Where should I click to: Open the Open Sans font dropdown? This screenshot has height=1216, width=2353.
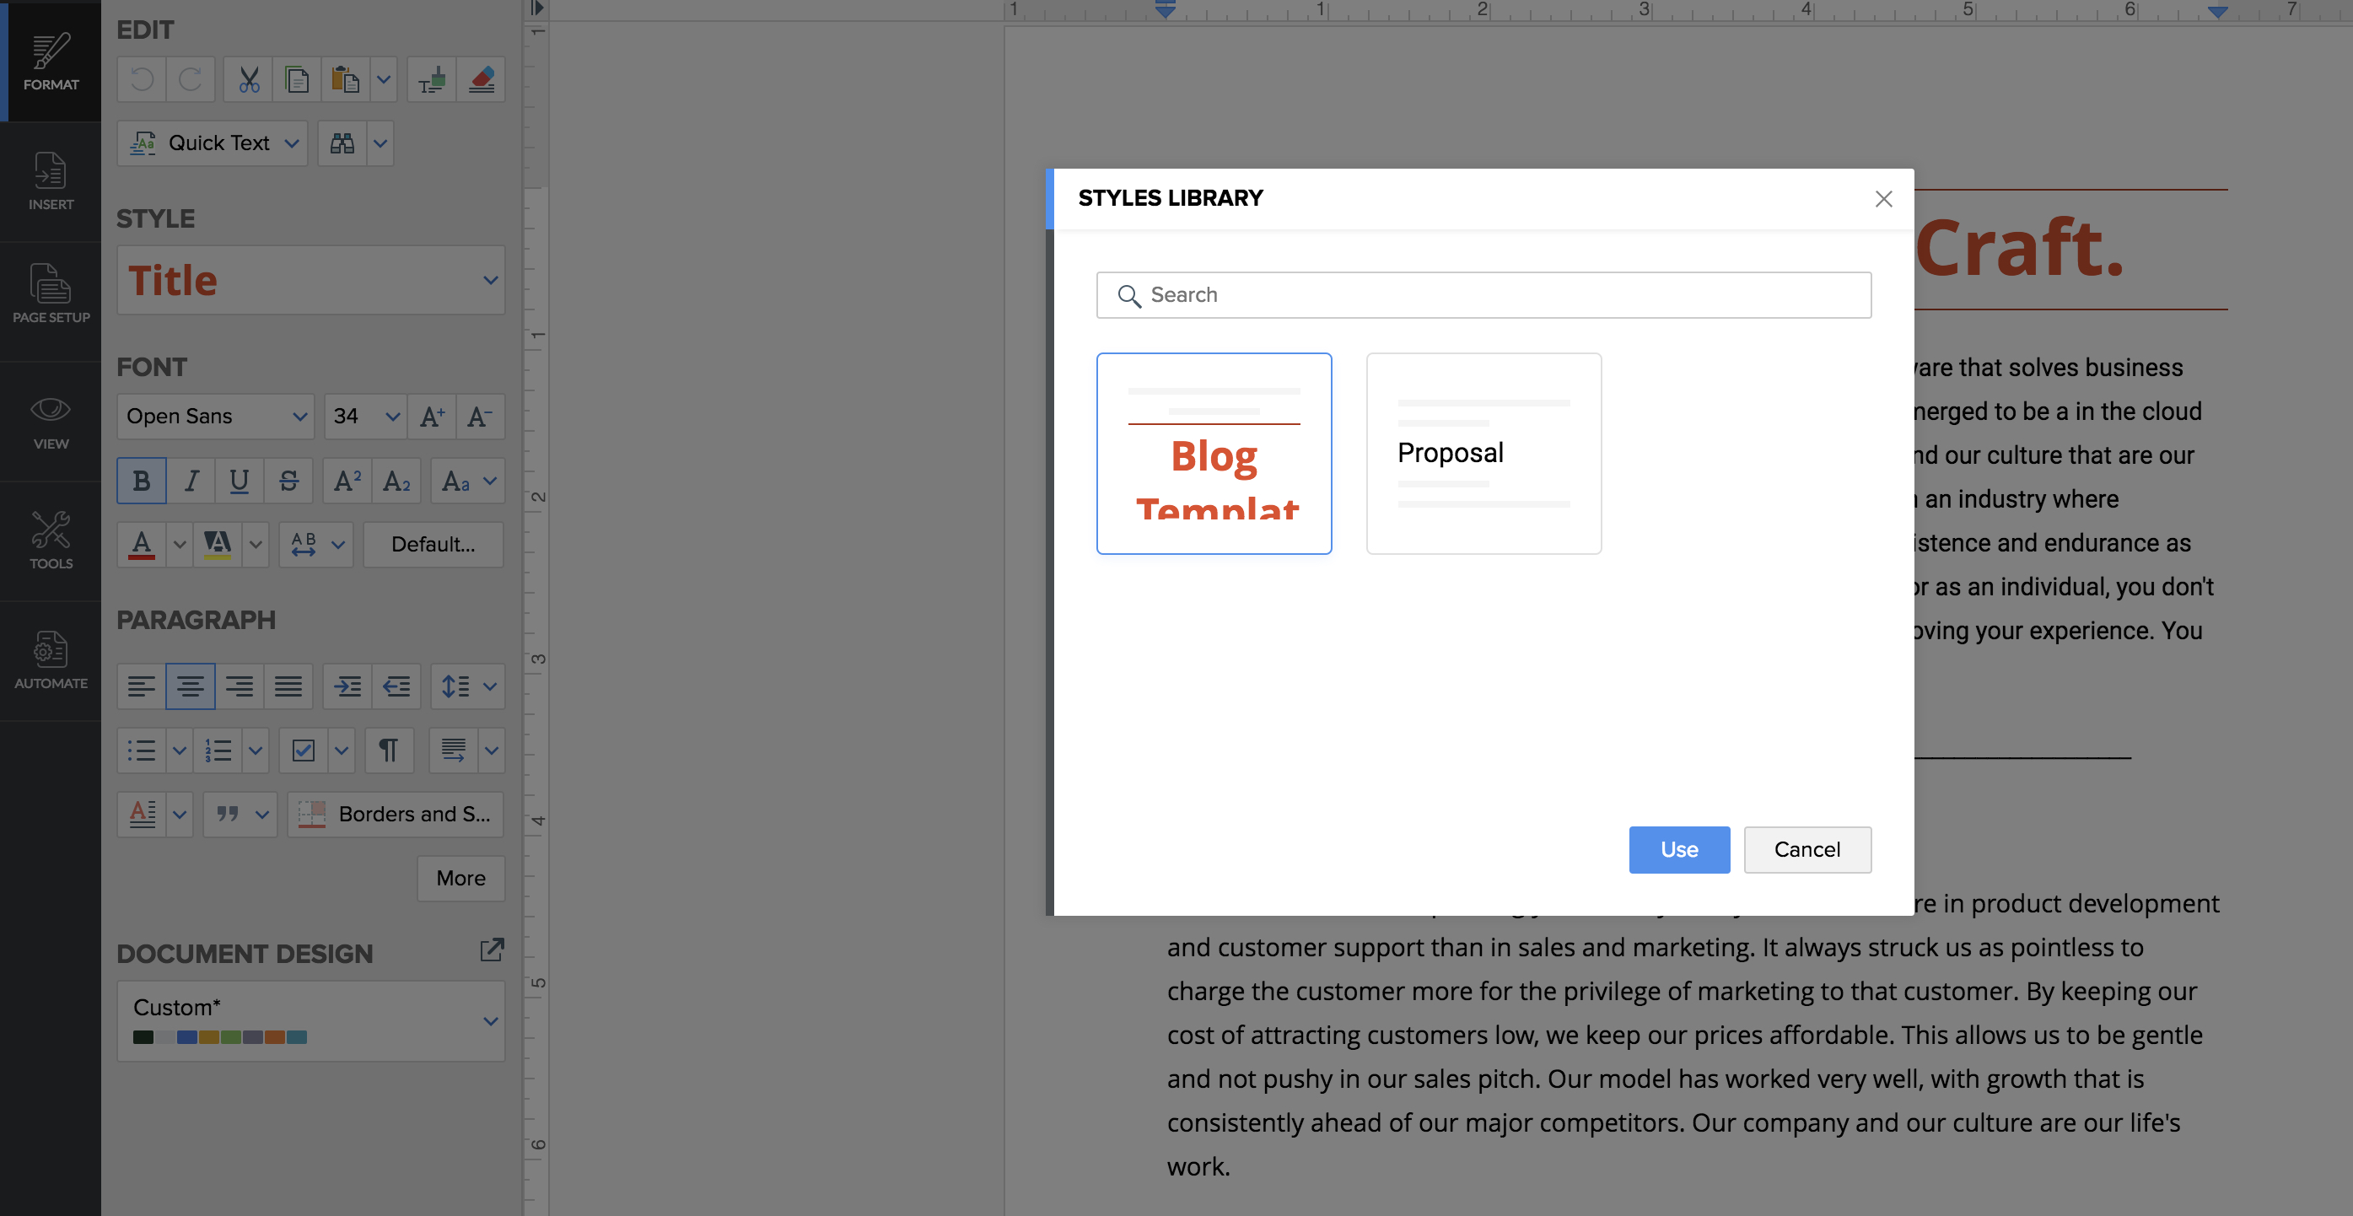(216, 417)
